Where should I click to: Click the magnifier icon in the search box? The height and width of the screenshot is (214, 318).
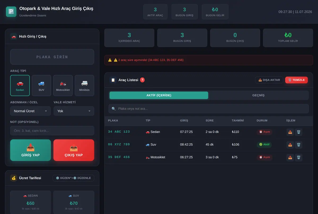(114, 109)
